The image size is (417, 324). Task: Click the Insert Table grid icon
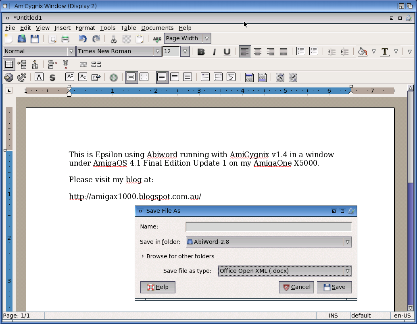9,64
